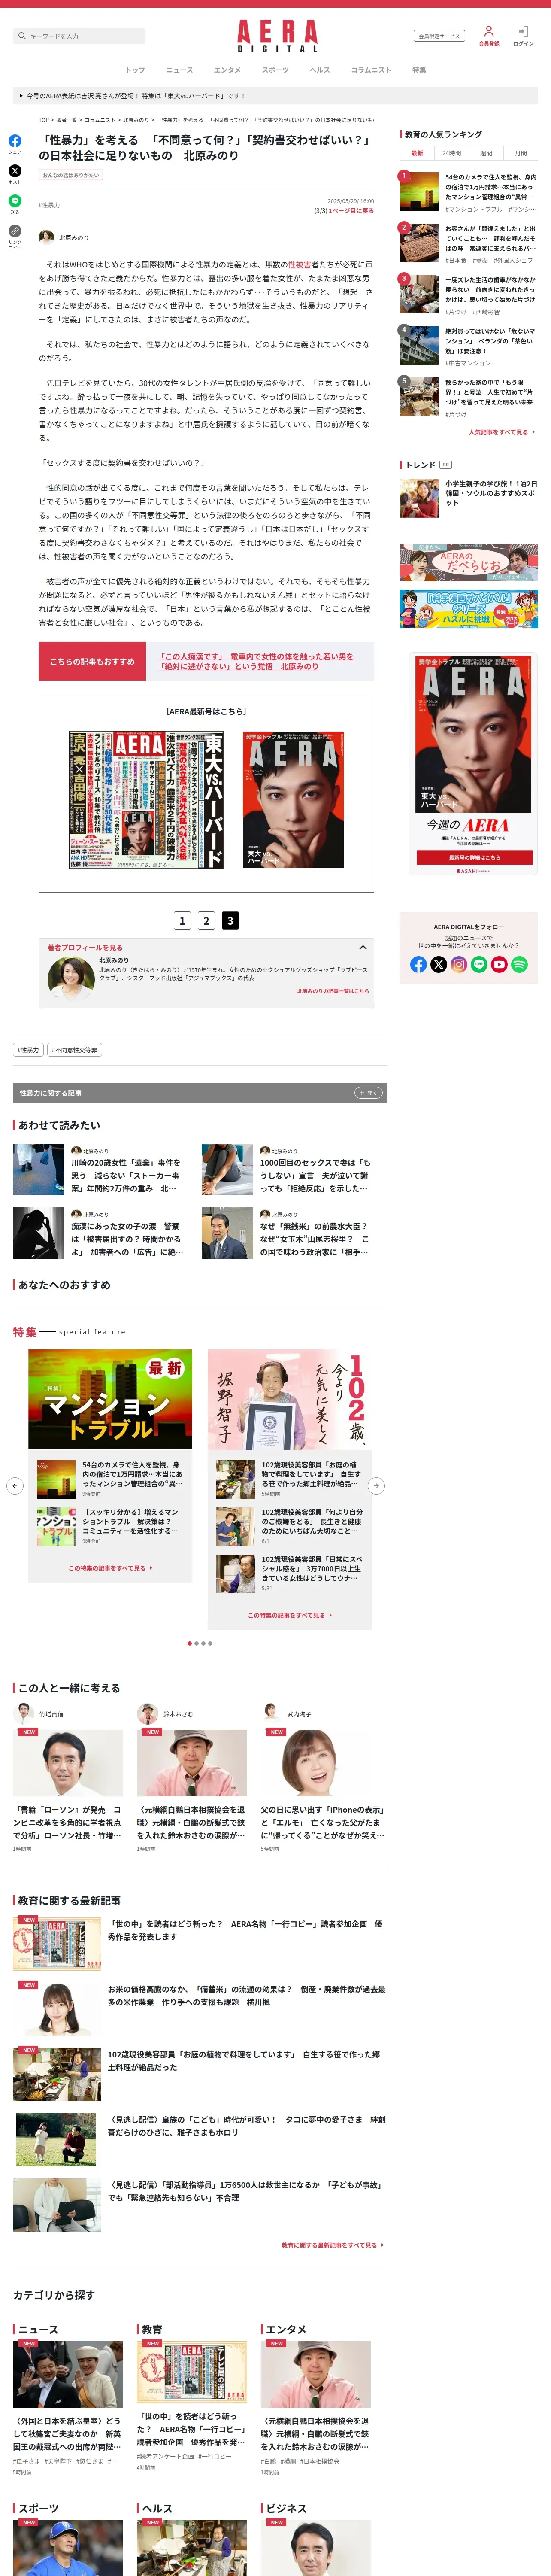Click the #性暴力 tag chip
The image size is (551, 2576).
[x=28, y=1050]
